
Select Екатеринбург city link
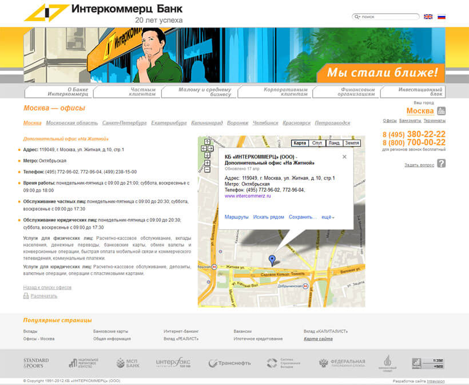[x=169, y=123]
